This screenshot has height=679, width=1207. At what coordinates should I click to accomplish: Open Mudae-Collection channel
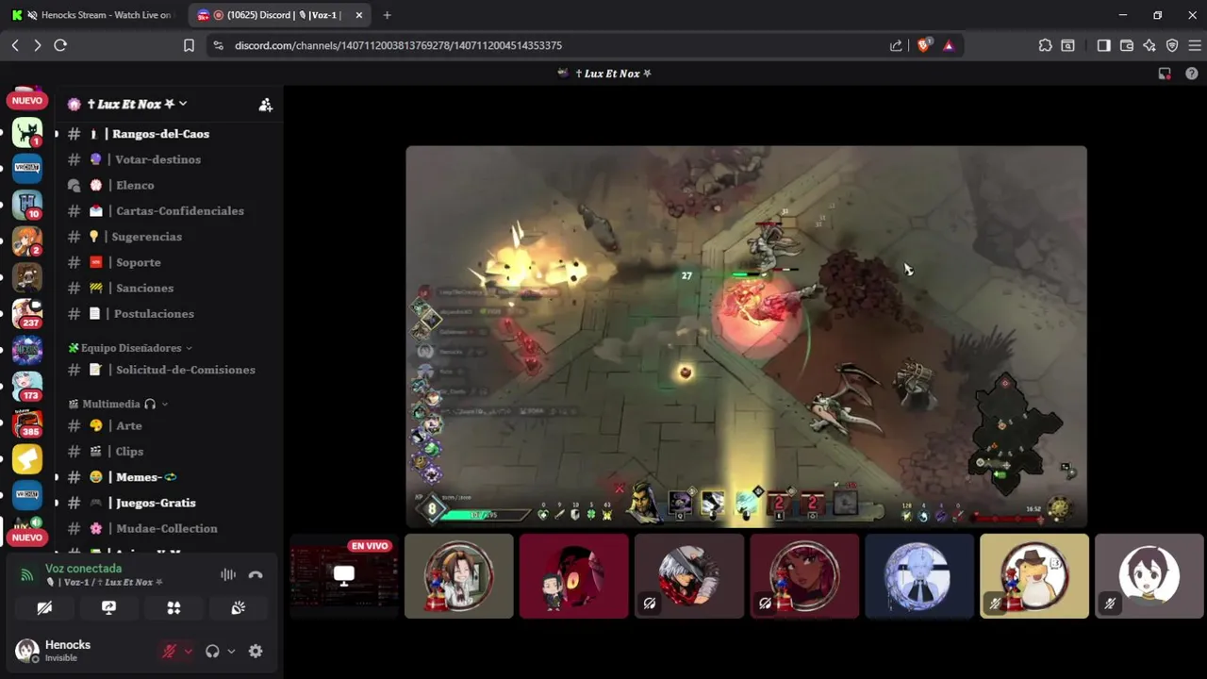point(167,528)
